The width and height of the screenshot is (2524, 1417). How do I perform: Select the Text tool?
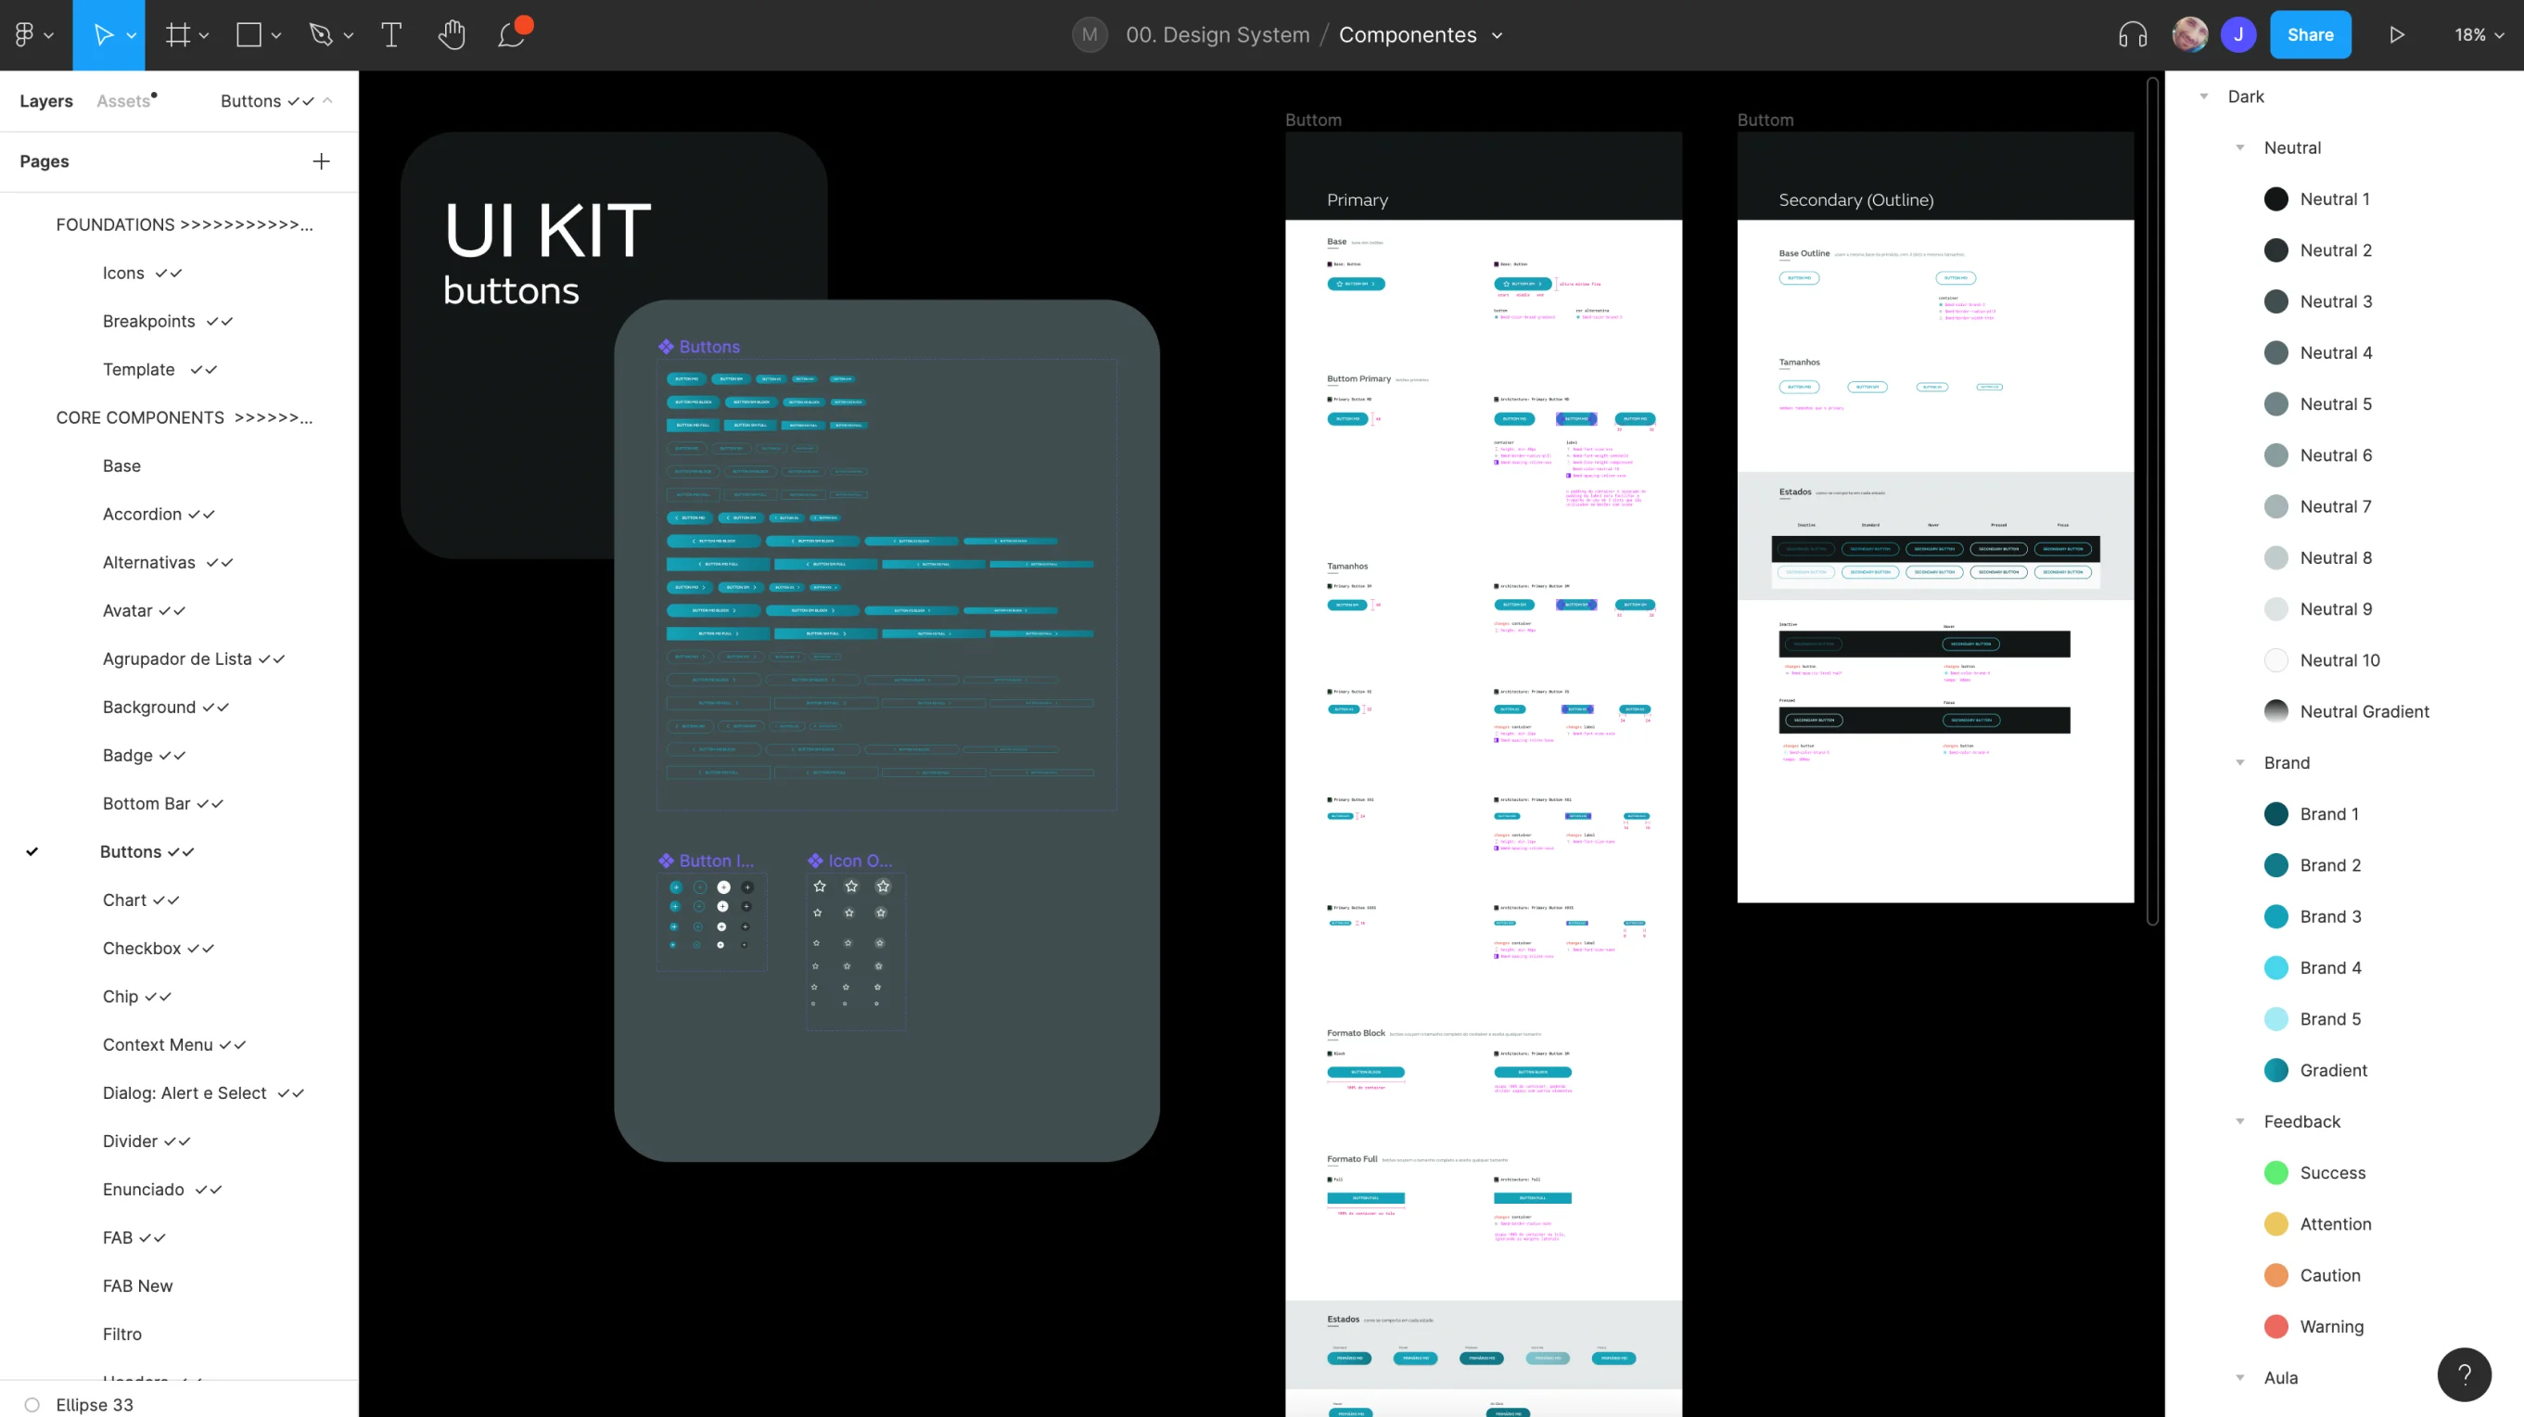(391, 35)
